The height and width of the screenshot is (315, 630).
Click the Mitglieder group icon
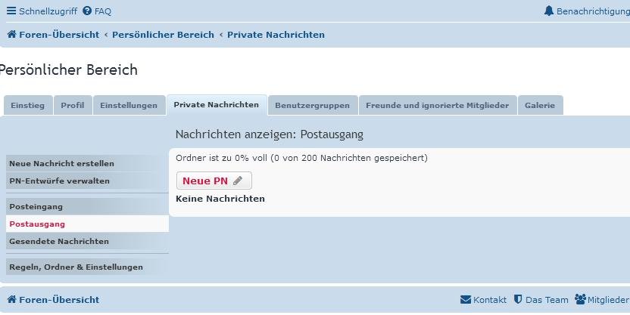tap(580, 300)
